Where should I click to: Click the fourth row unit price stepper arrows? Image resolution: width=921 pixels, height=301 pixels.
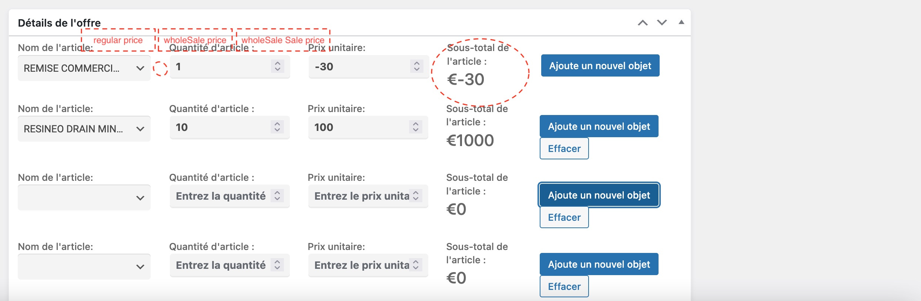(416, 265)
